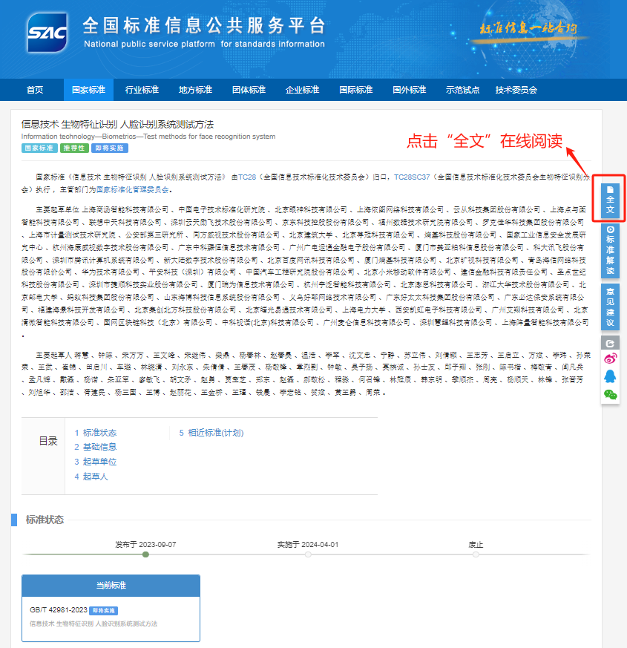Share the page via the Weibo icon
Viewport: 627px width, 648px height.
[x=610, y=360]
